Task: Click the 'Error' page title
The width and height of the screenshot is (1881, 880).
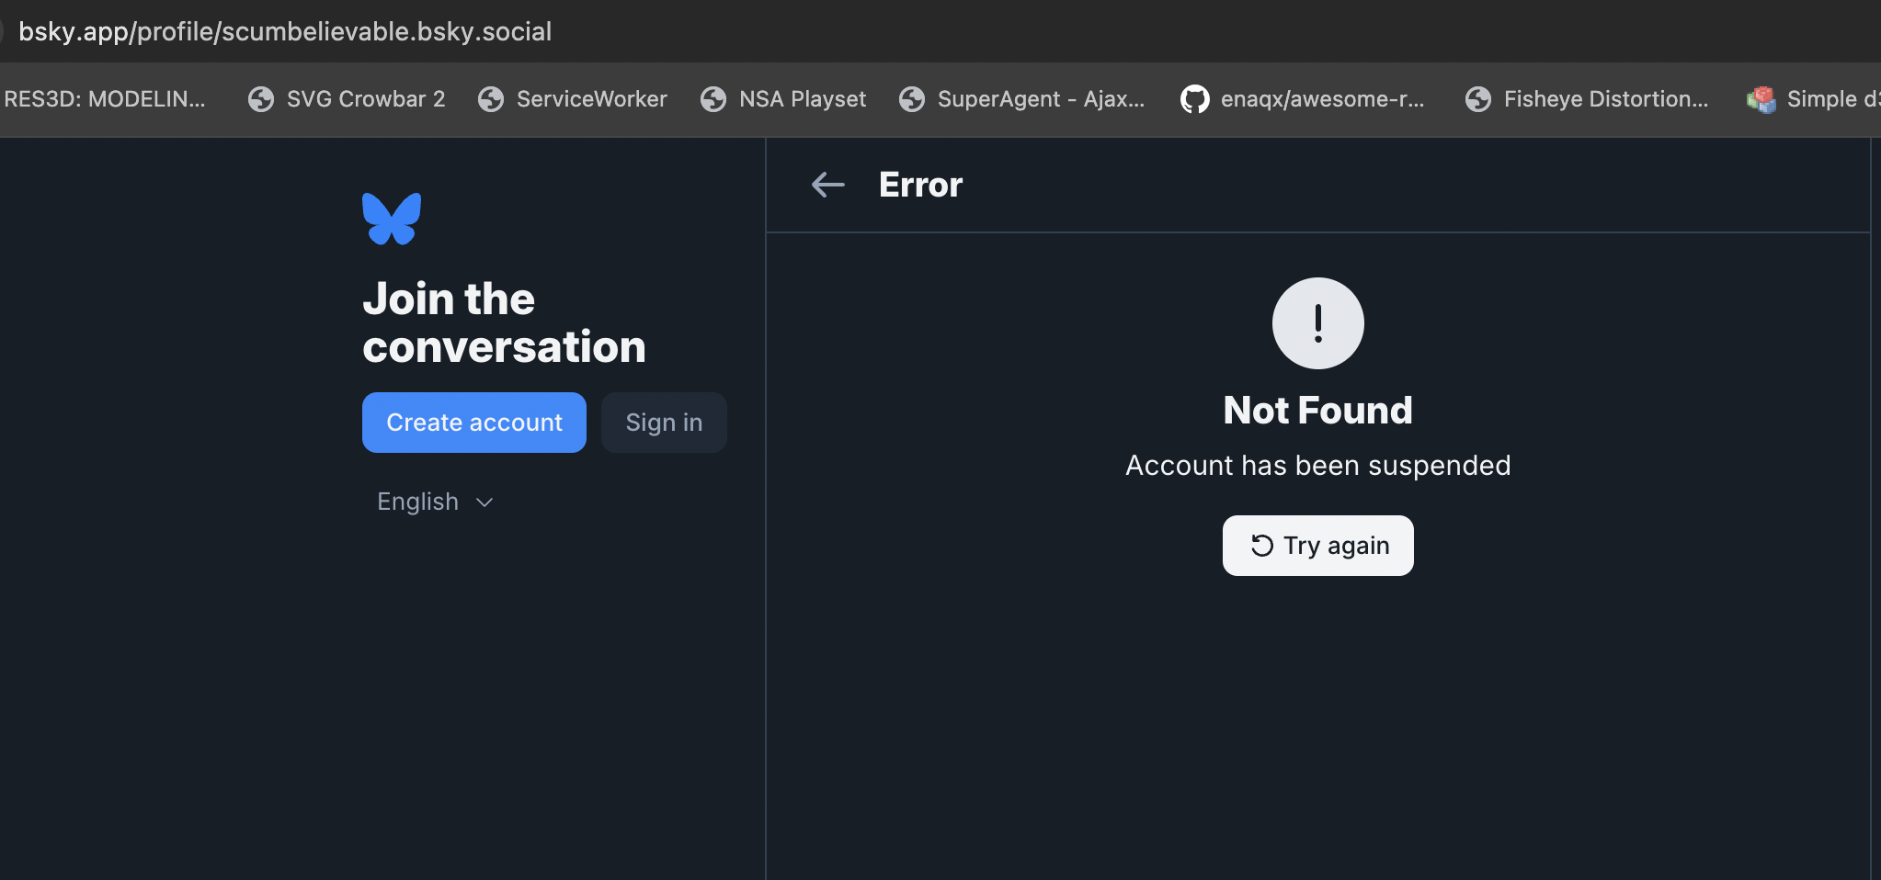Action: tap(920, 185)
